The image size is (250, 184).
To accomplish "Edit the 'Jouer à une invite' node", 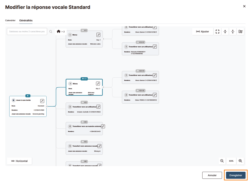I will coord(42,101).
